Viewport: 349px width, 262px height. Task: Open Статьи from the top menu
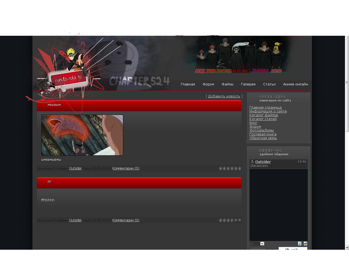click(x=269, y=84)
